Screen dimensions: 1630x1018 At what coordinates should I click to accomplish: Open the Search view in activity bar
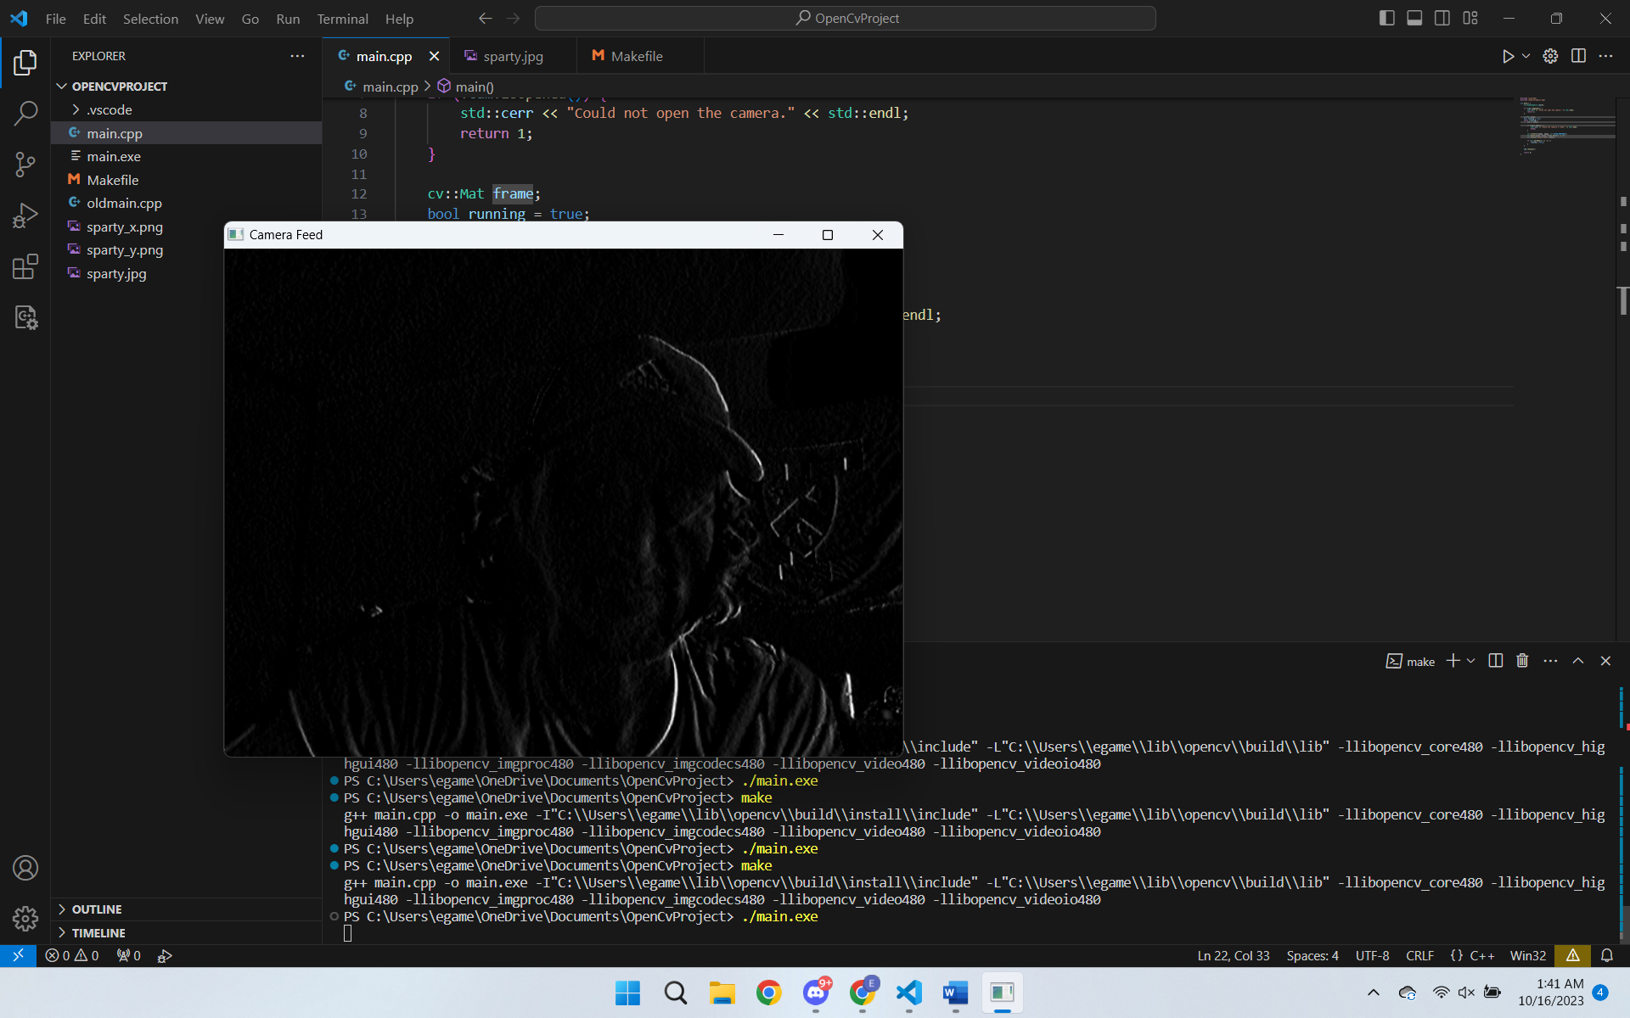(x=25, y=113)
